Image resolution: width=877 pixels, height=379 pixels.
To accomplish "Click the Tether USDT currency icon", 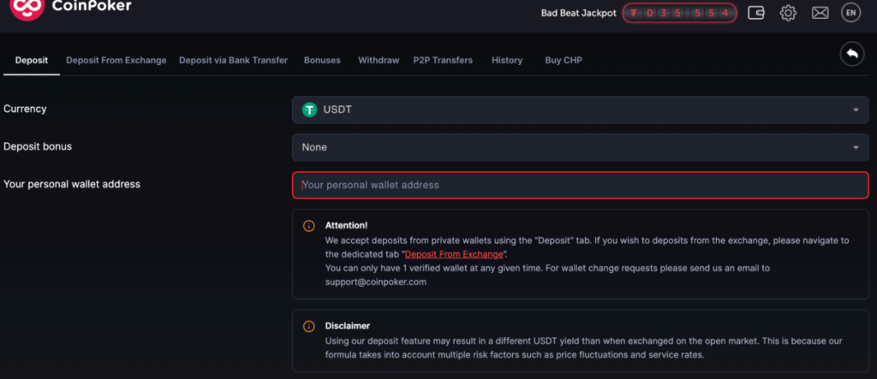I will tap(309, 110).
